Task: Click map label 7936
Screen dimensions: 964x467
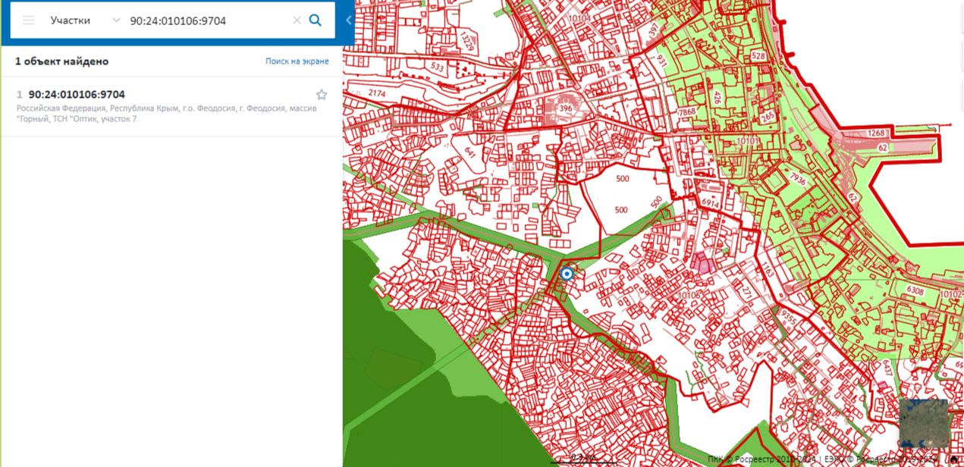Action: [796, 179]
